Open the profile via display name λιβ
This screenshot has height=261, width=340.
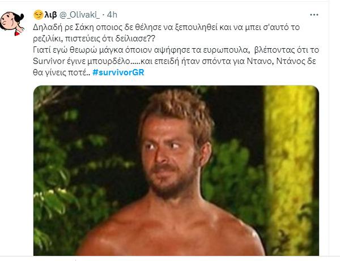point(50,15)
